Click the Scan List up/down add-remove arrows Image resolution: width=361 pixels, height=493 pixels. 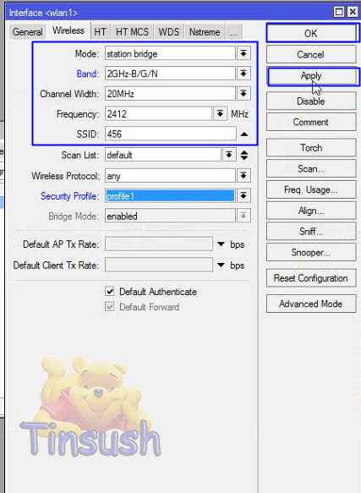coord(244,155)
